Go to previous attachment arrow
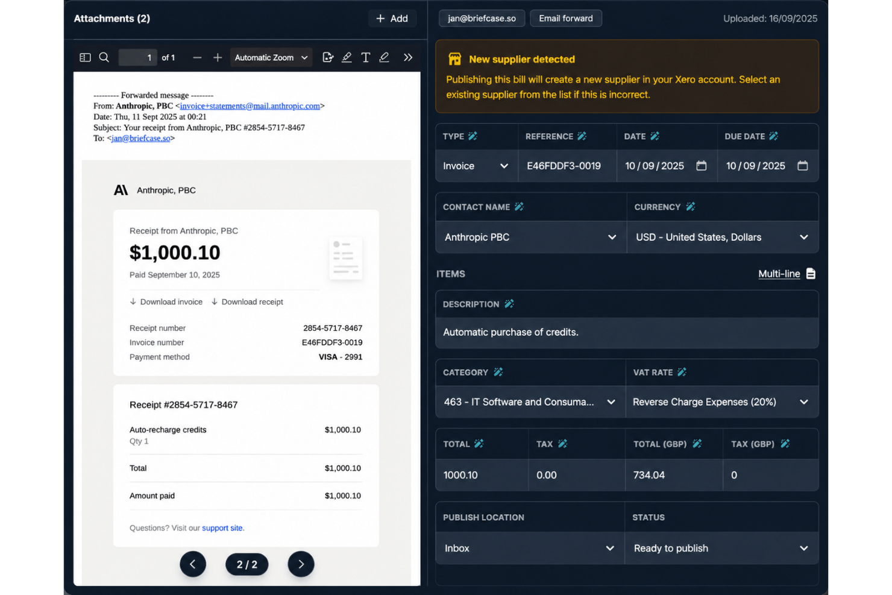This screenshot has width=892, height=595. [193, 564]
